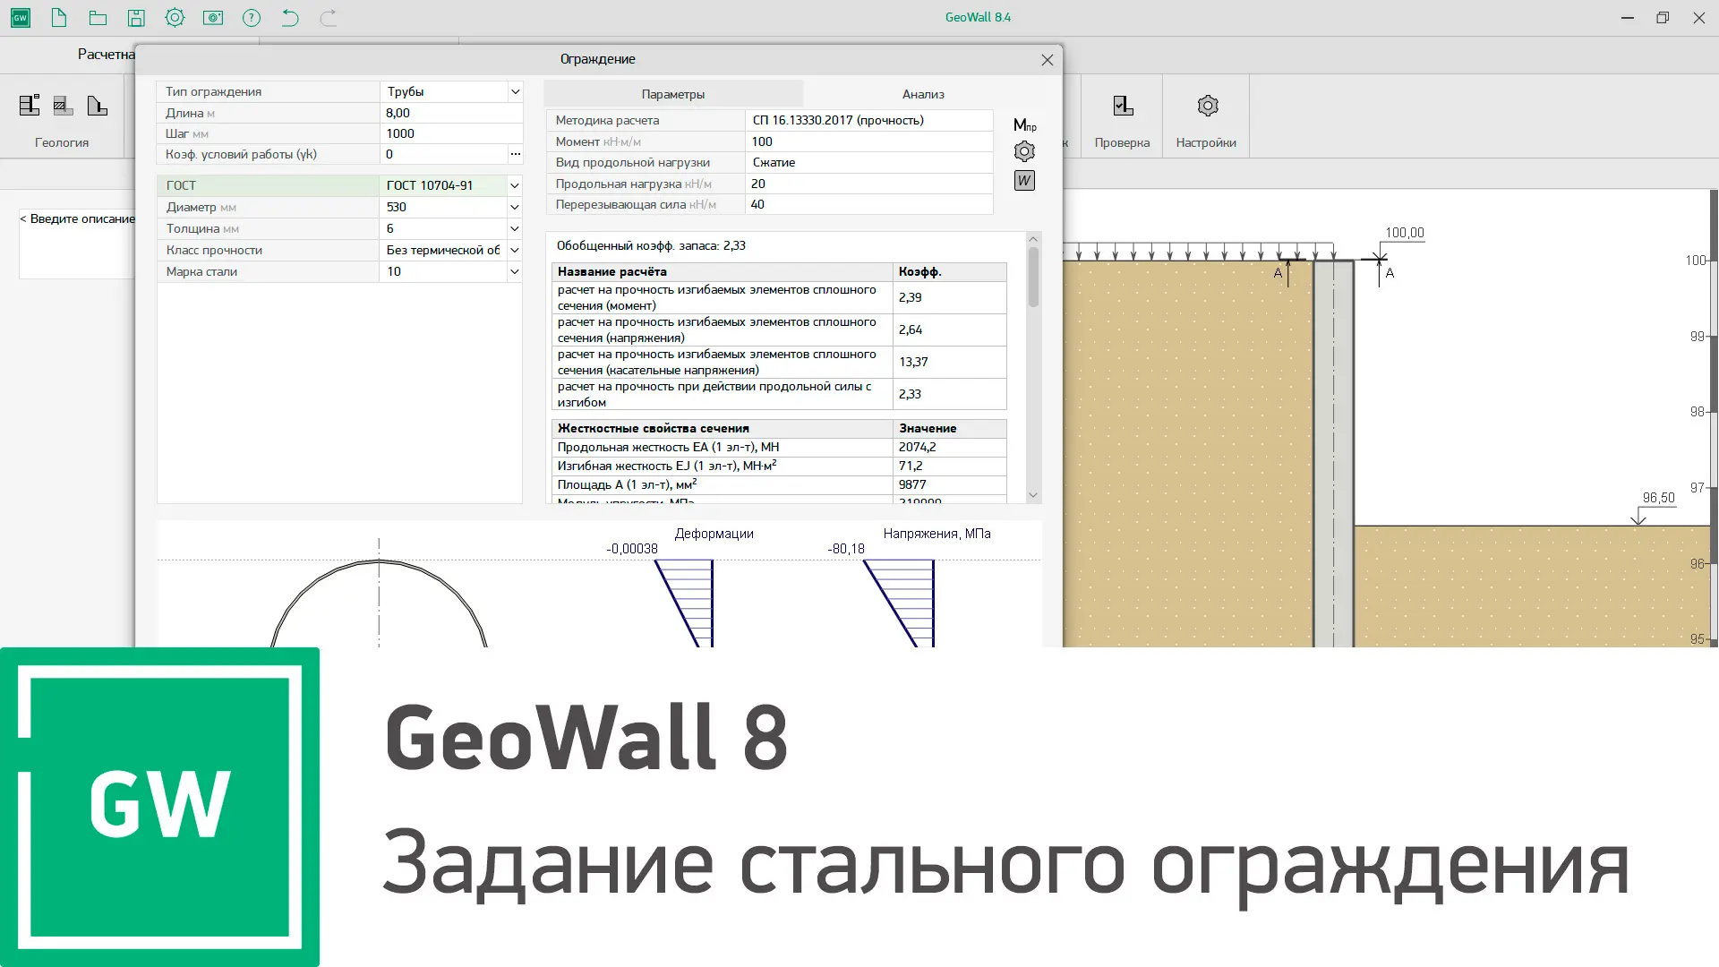The height and width of the screenshot is (967, 1719).
Task: Click the Mпр ultimate moment icon
Action: click(1024, 125)
